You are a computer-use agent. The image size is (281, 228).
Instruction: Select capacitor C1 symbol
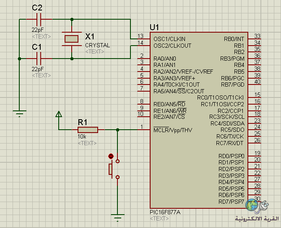(39, 59)
